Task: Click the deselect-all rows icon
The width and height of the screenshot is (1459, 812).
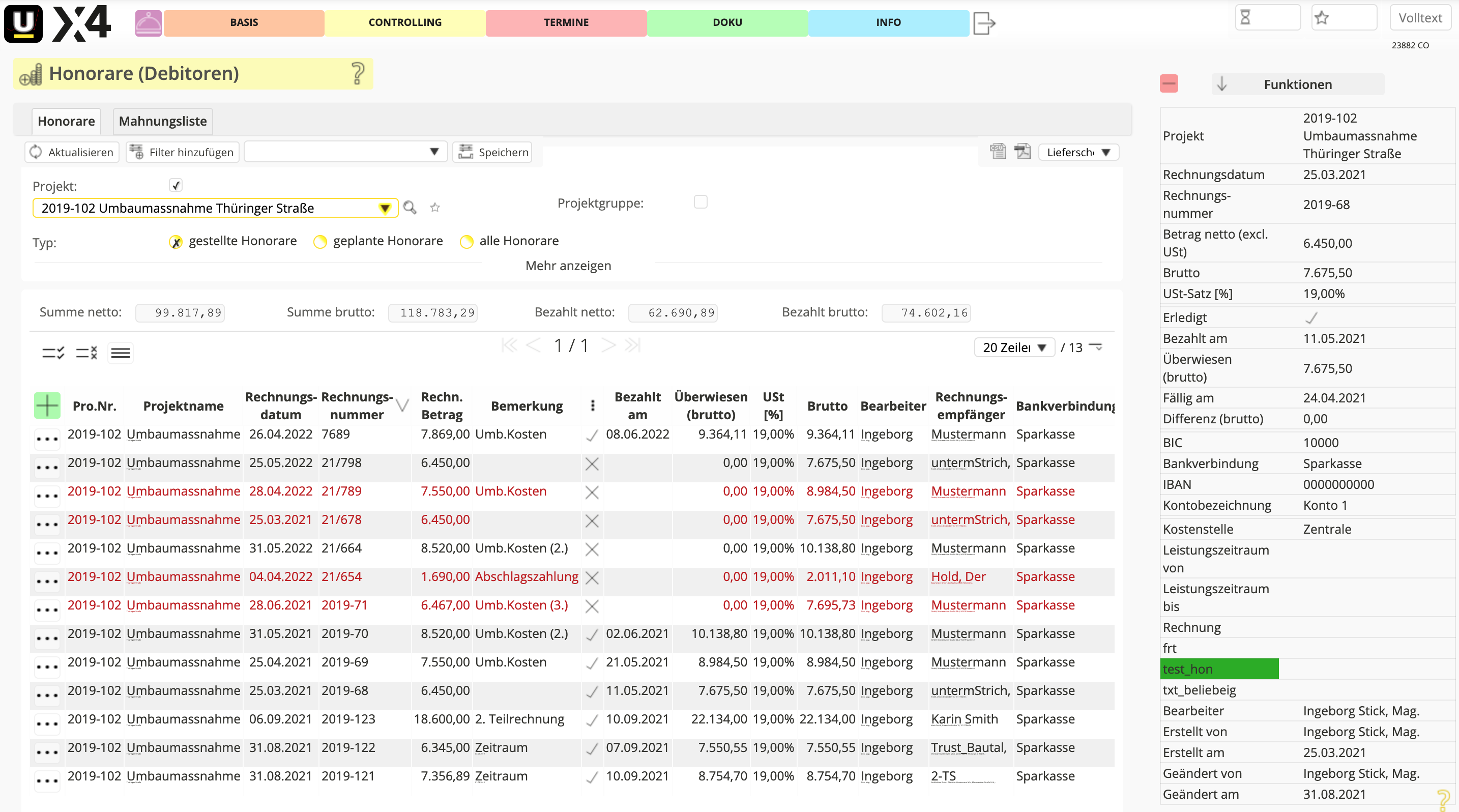Action: [86, 353]
